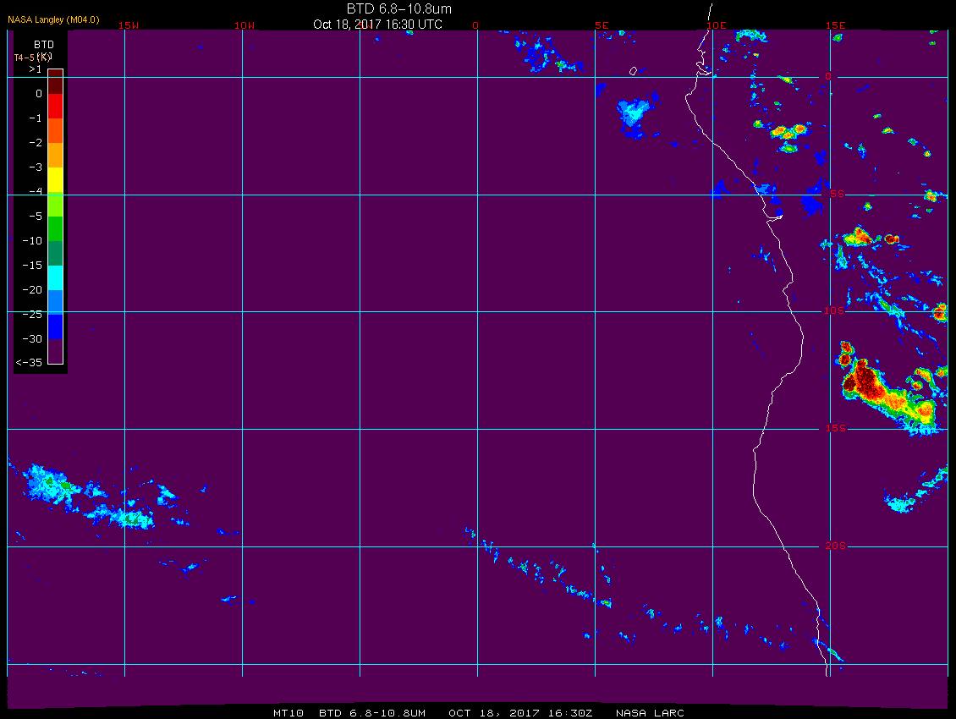Click 'MT10' in the footer caption
The image size is (956, 719).
288,713
